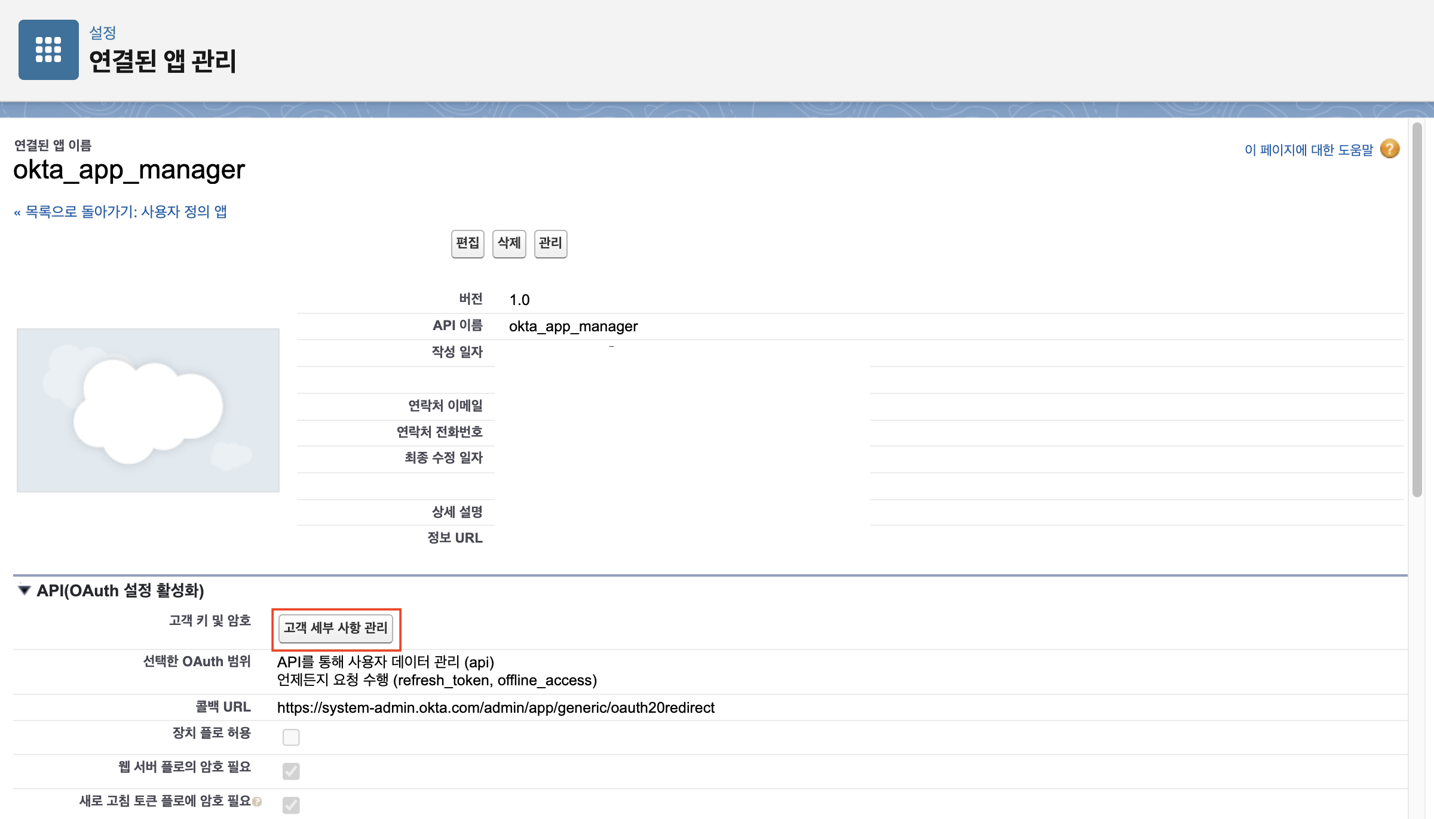Viewport: 1434px width, 819px height.
Task: Click the 설정 breadcrumb link
Action: (x=103, y=32)
